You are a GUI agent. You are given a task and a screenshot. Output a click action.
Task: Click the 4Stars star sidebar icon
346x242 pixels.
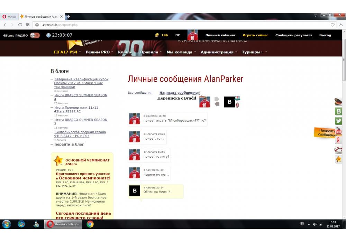pos(338,159)
